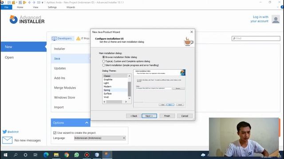This screenshot has width=284, height=159.
Task: Switch to the Developers category tab
Action: [x=62, y=38]
